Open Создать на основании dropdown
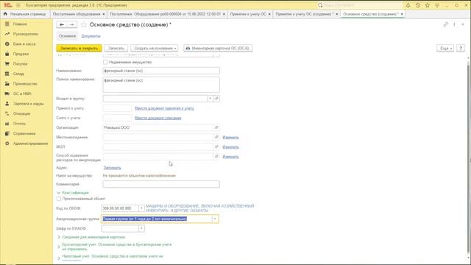Image resolution: width=471 pixels, height=265 pixels. [x=155, y=48]
